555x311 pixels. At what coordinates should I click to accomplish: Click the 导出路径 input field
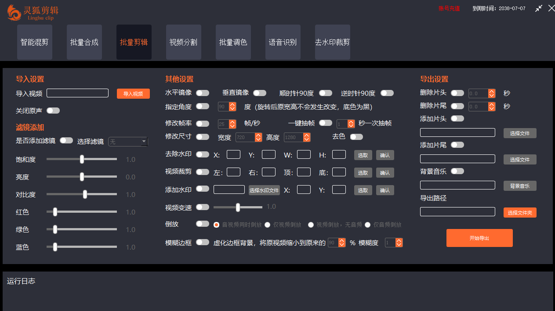click(457, 211)
